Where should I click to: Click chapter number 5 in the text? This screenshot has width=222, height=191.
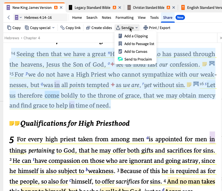(x=12, y=140)
